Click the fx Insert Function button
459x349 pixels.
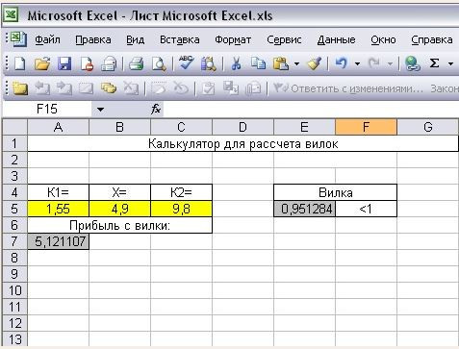156,110
